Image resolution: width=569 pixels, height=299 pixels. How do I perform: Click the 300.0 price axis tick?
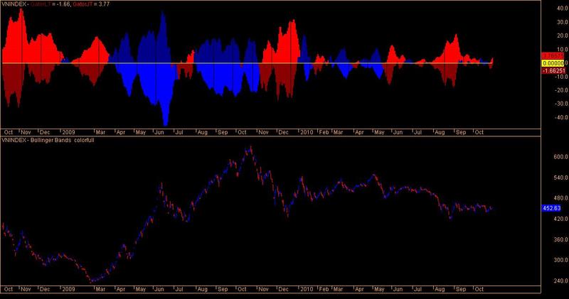pyautogui.click(x=560, y=260)
